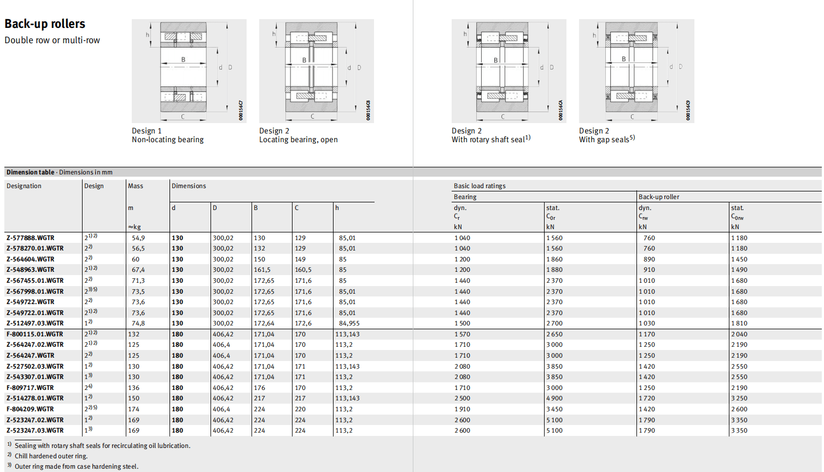This screenshot has width=824, height=472.
Task: Click the Design 2 gap seals diagram
Action: click(636, 71)
